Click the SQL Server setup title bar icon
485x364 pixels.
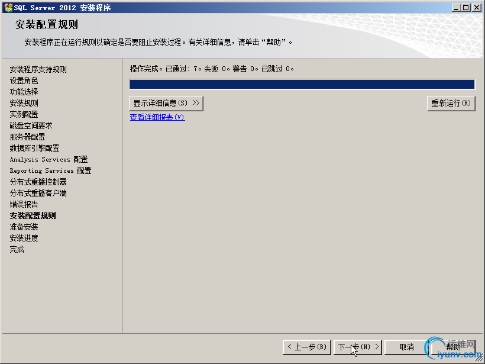point(8,8)
